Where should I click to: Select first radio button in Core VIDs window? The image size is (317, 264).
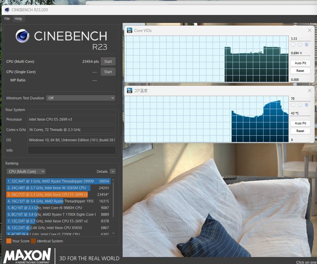293,45
